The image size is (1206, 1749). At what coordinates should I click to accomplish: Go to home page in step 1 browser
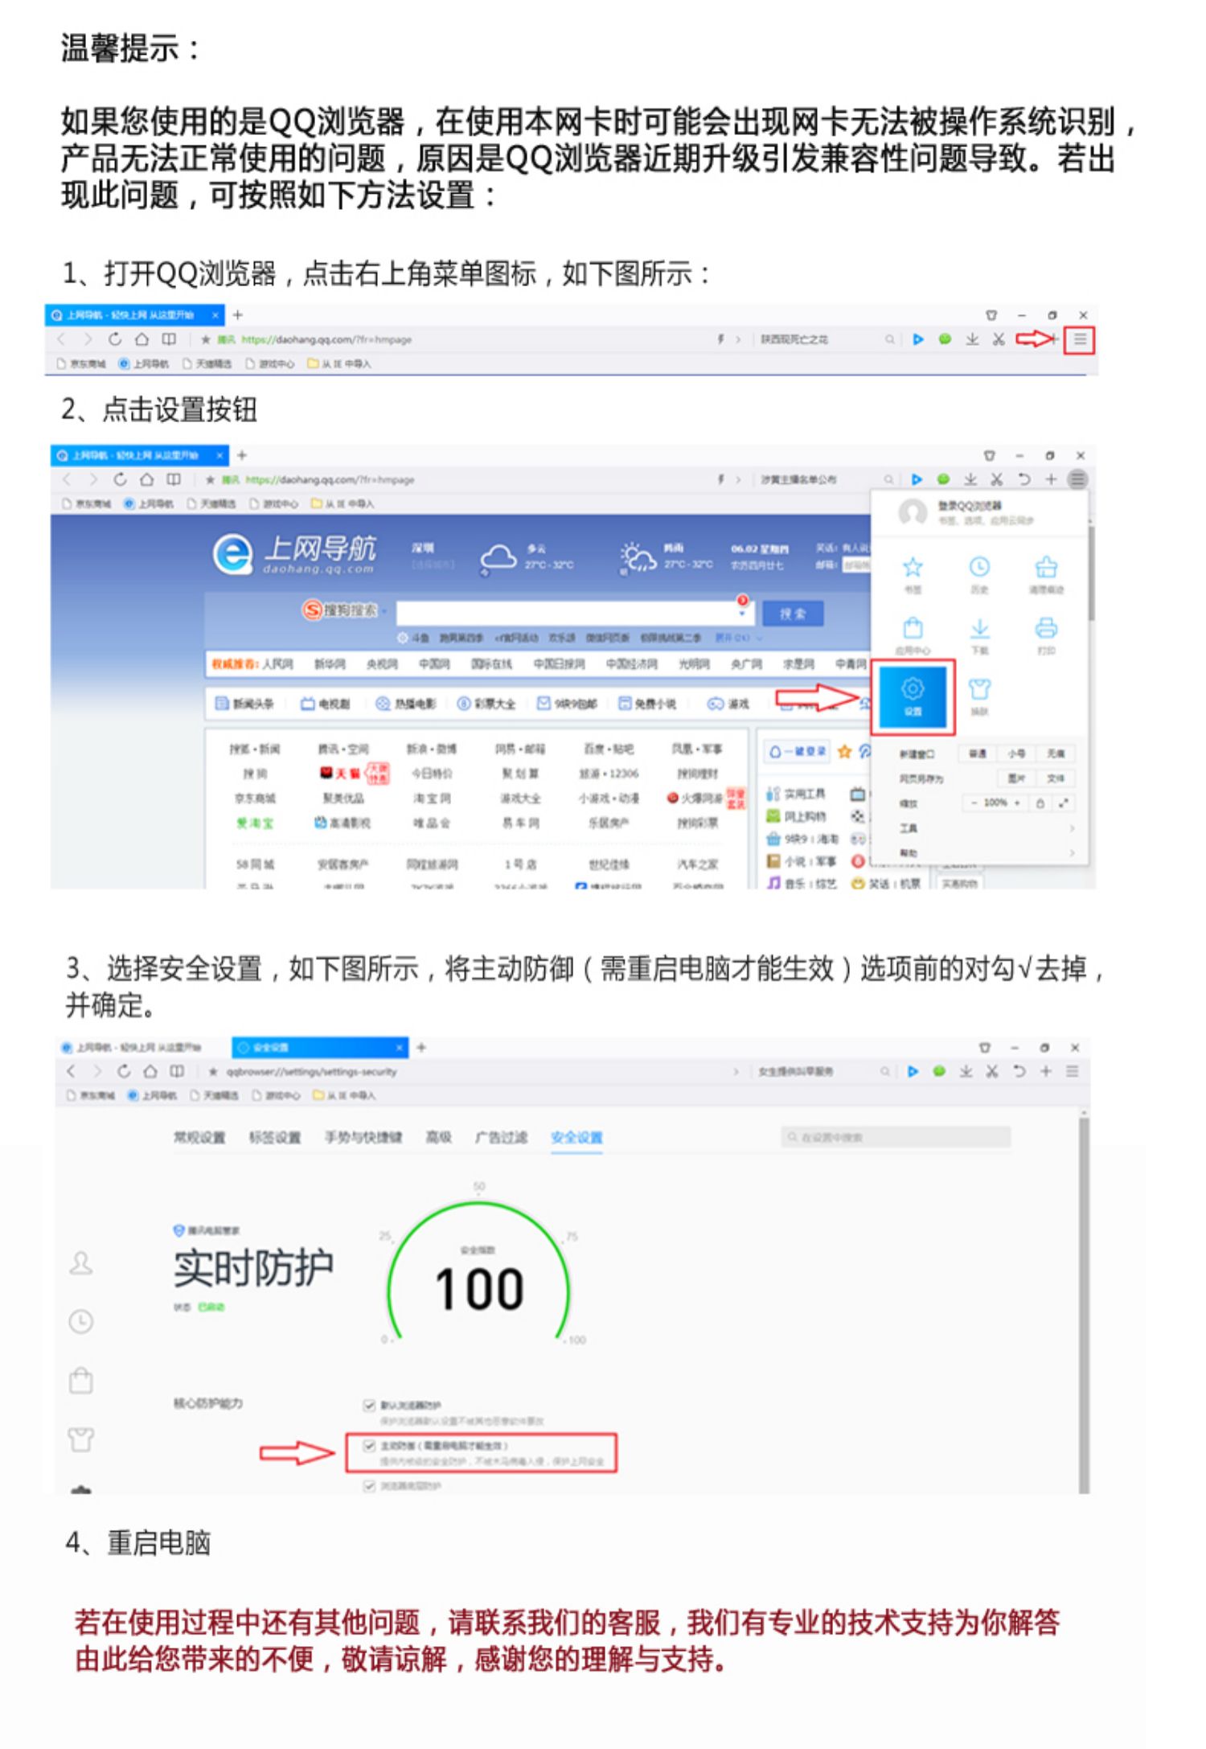[142, 339]
